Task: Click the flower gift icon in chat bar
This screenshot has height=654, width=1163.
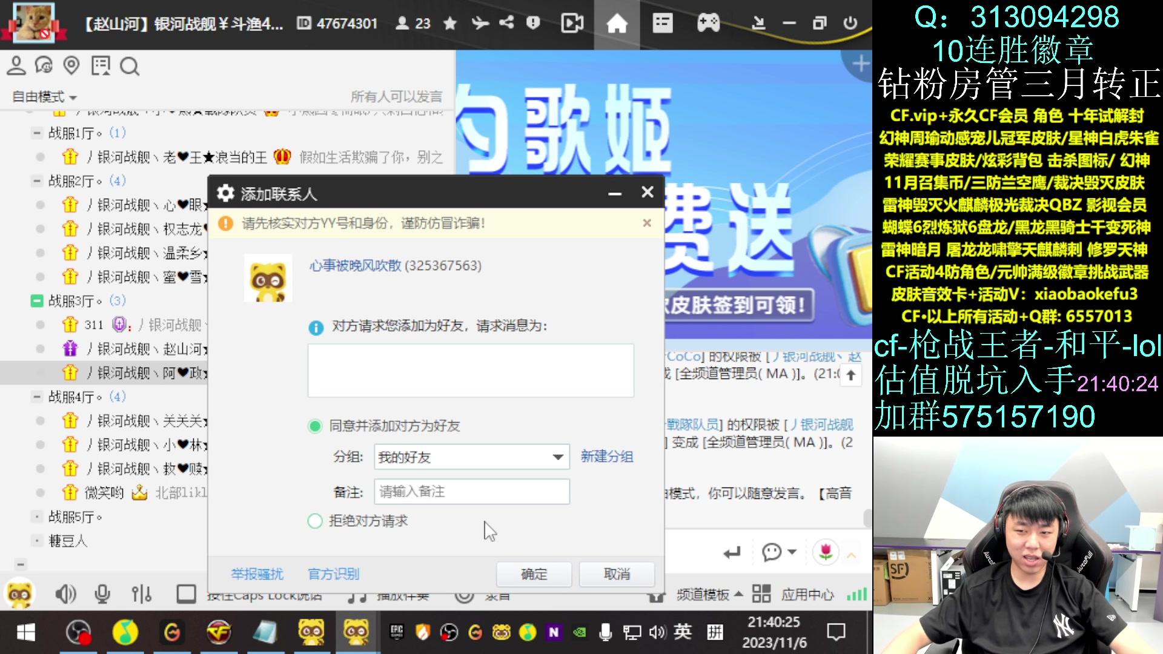Action: click(x=825, y=552)
